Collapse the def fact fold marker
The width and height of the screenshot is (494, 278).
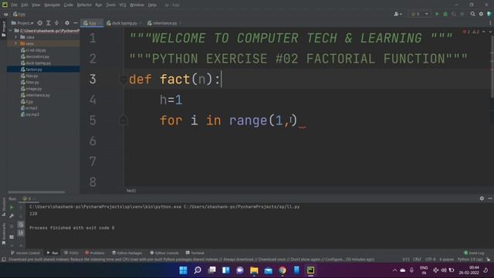click(x=123, y=80)
